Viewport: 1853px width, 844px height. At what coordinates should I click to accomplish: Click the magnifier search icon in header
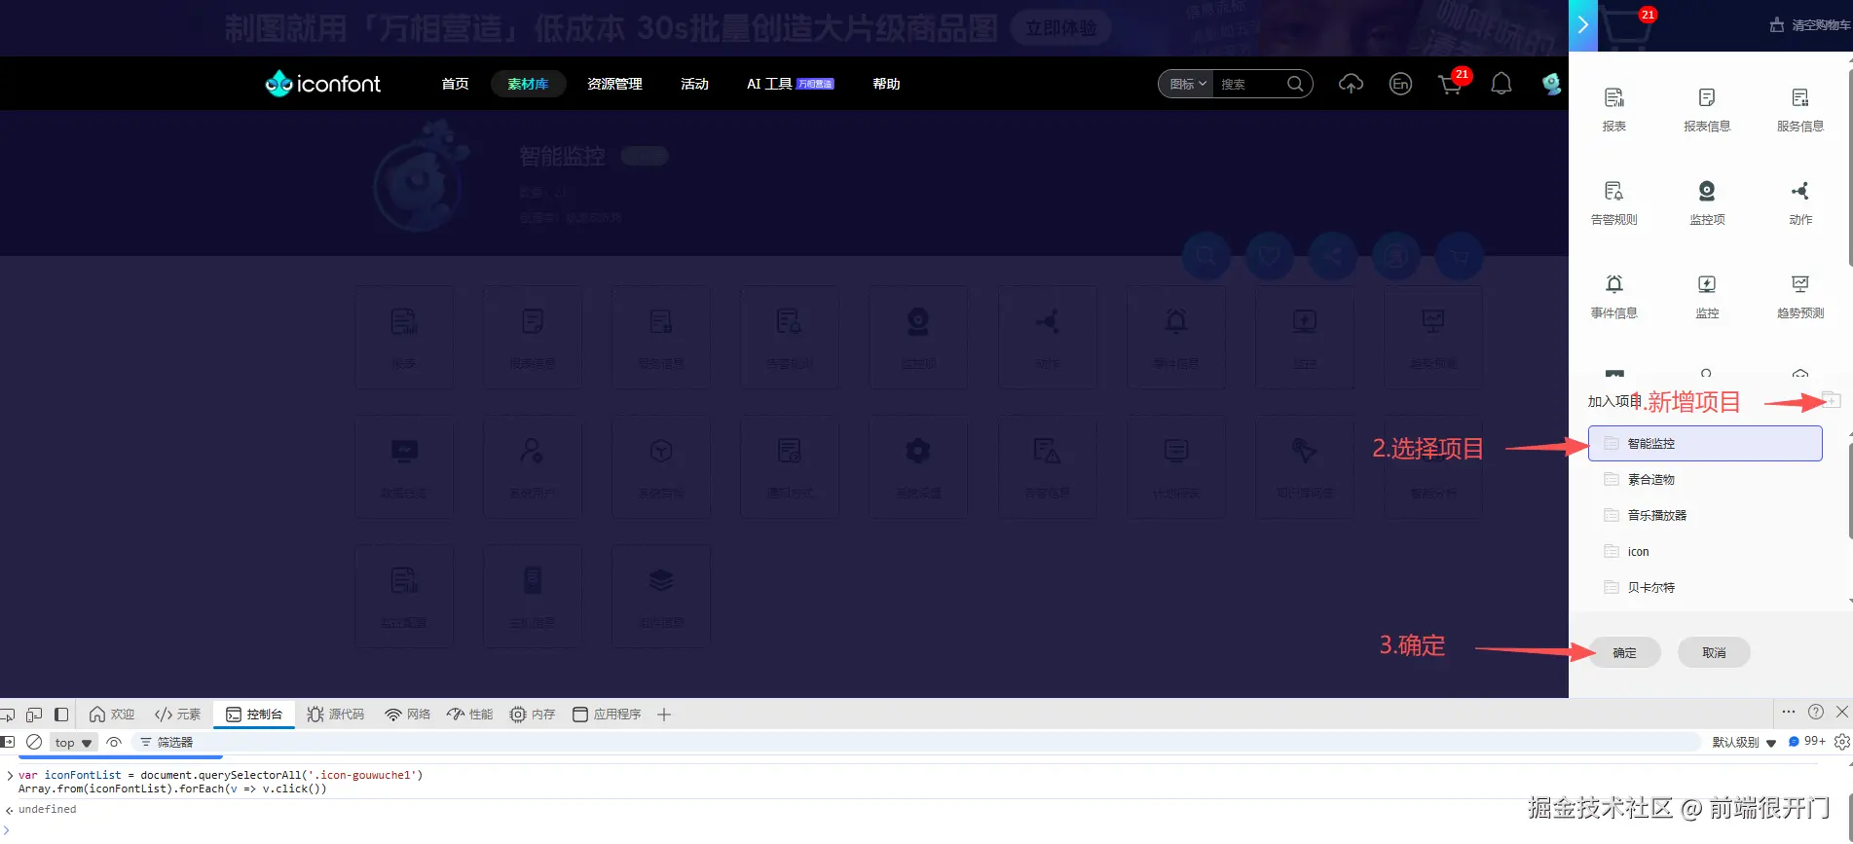click(1295, 84)
